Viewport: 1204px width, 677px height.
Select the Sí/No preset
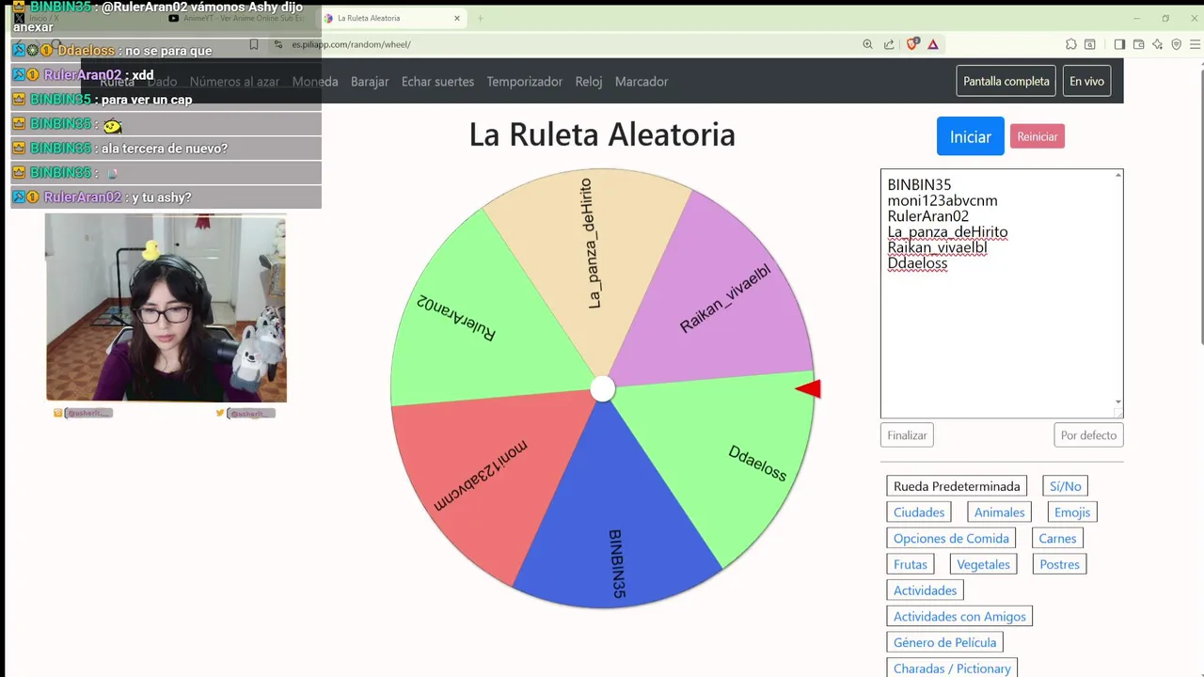pyautogui.click(x=1066, y=486)
